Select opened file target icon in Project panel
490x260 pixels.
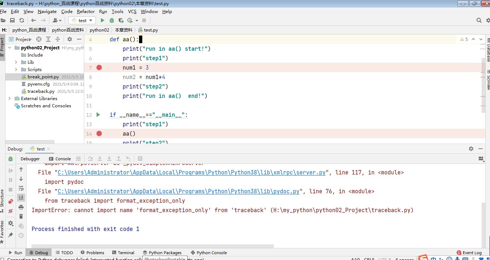tap(39, 39)
